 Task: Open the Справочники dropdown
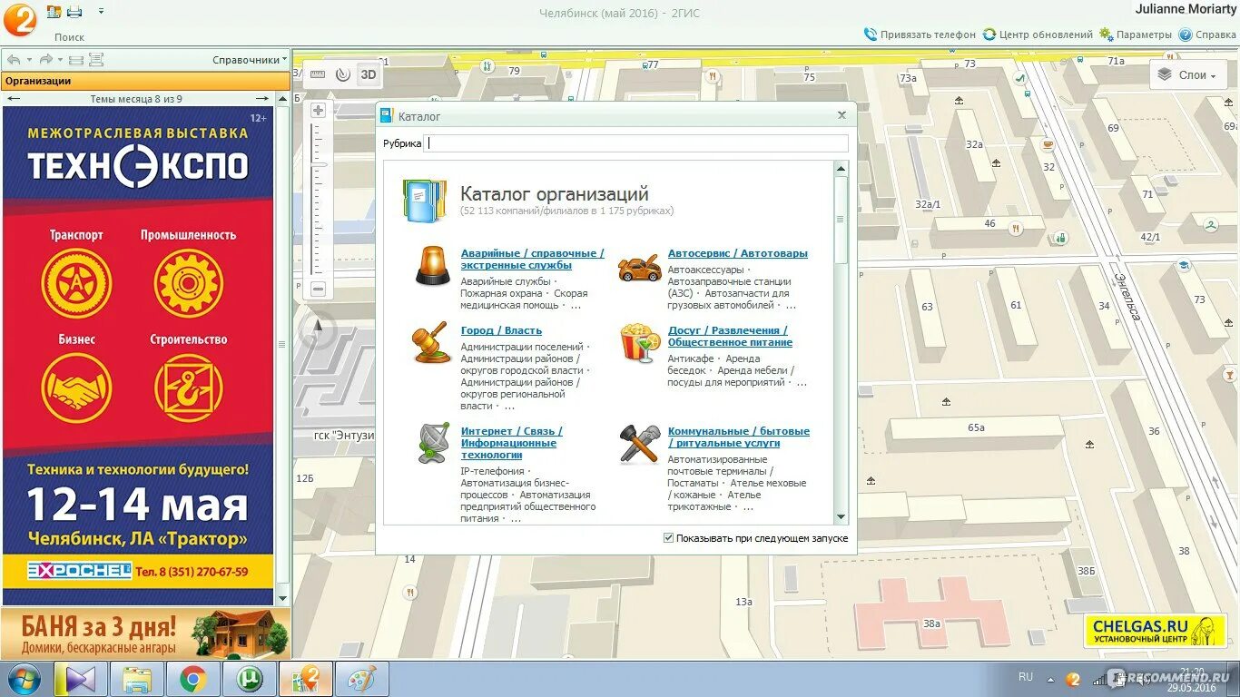[x=250, y=60]
